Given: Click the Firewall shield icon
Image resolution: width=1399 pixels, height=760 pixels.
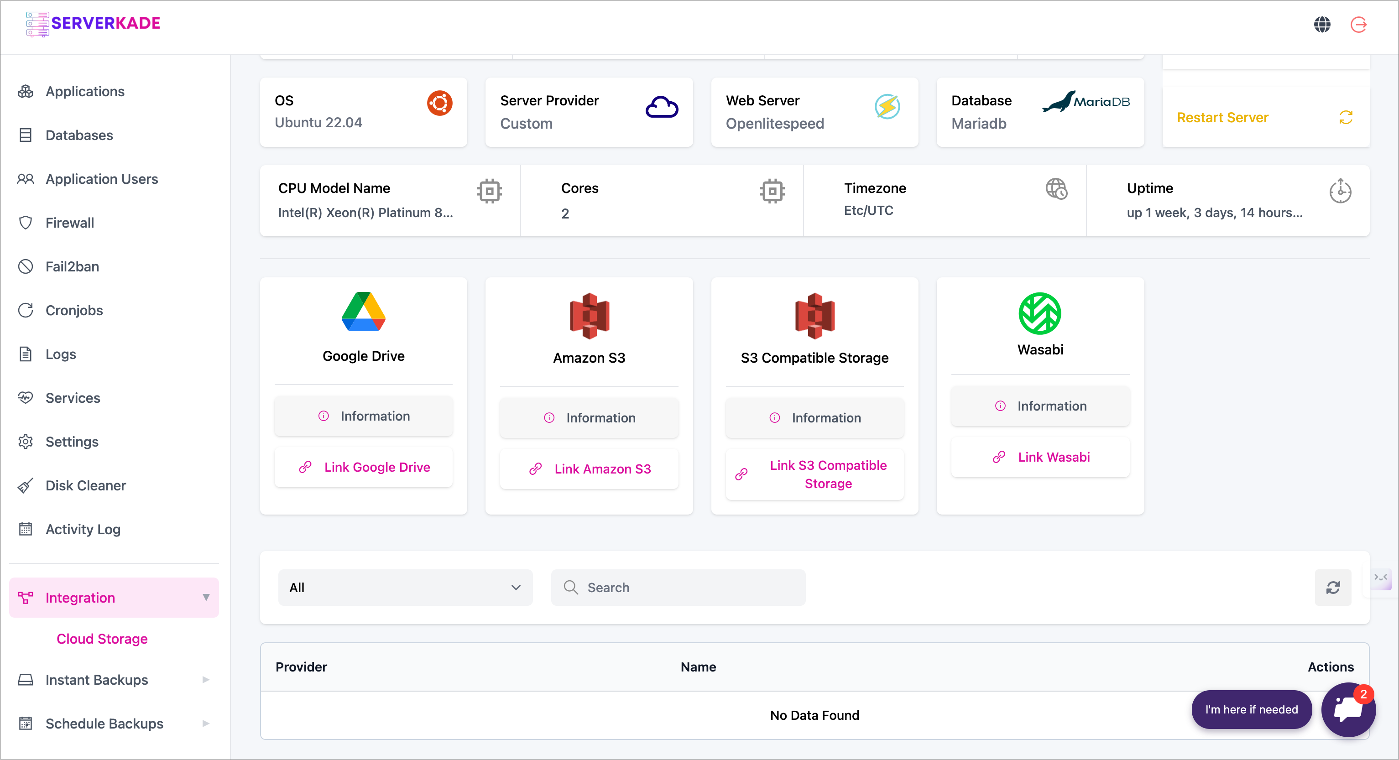Looking at the screenshot, I should pos(26,223).
